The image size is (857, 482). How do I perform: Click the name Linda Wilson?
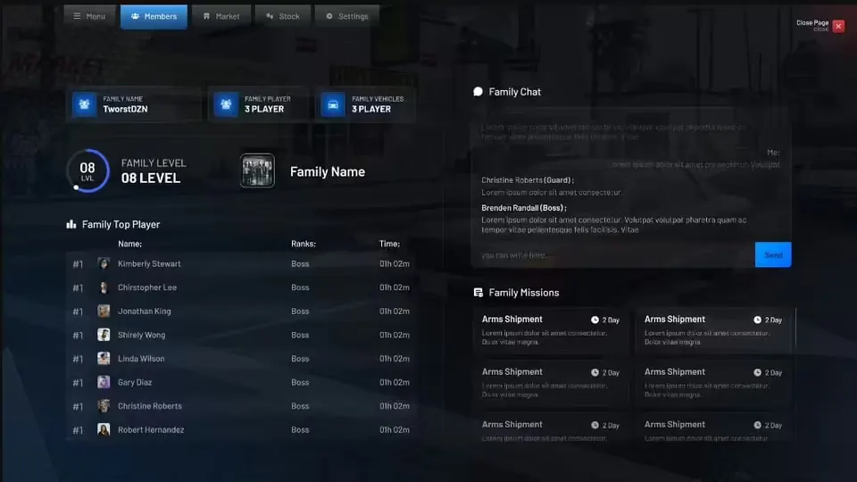(x=141, y=359)
